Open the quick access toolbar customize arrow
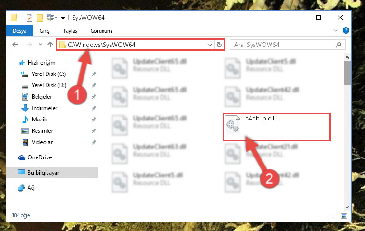This screenshot has height=231, width=365. (63, 18)
